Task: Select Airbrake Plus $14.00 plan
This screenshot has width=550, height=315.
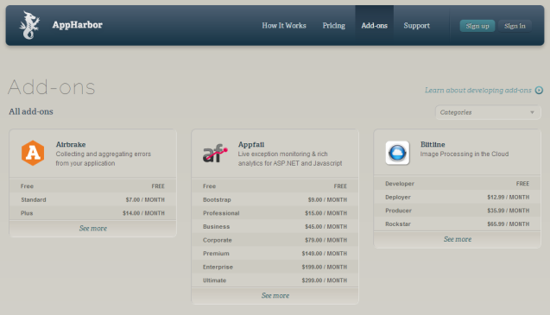Action: pos(93,213)
